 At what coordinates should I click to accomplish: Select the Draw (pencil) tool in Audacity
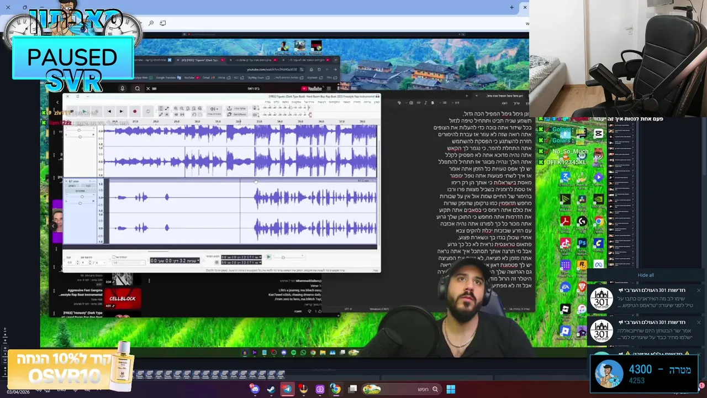(x=161, y=114)
